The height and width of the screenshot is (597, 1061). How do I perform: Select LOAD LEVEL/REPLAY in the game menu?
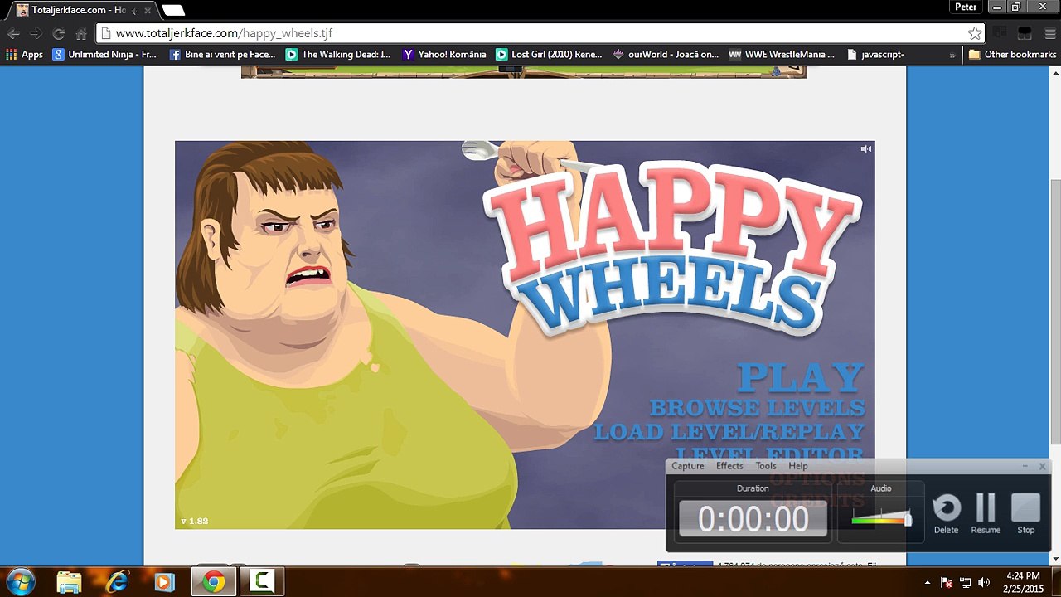pyautogui.click(x=729, y=432)
